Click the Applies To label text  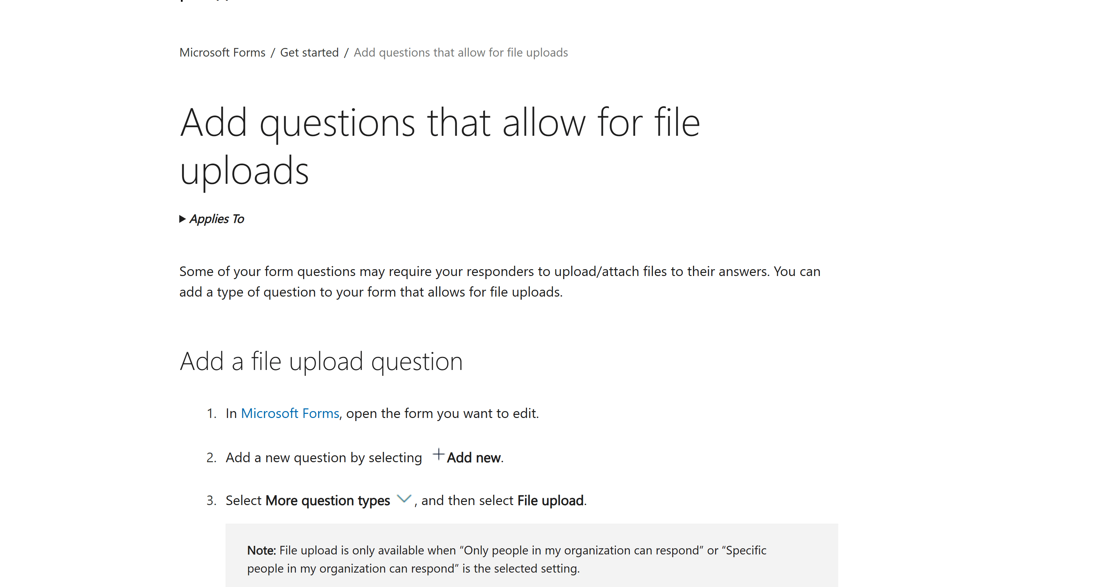point(217,219)
